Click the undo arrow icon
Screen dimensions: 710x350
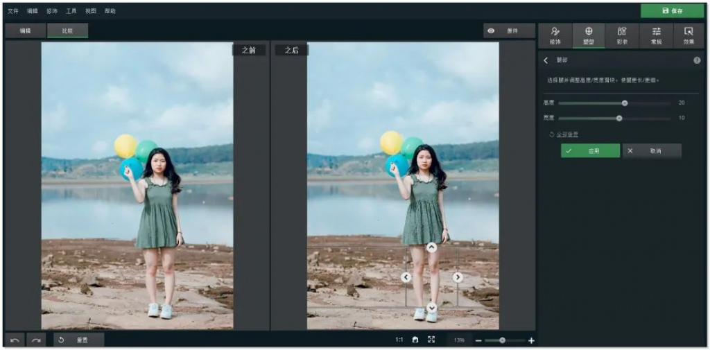point(15,340)
